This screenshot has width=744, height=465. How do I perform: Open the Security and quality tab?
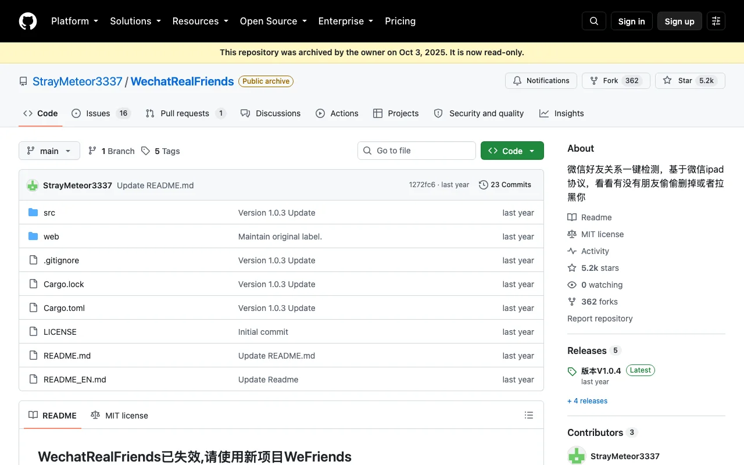click(479, 113)
